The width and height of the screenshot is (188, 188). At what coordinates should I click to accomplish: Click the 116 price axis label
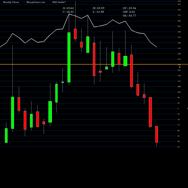pos(179,76)
